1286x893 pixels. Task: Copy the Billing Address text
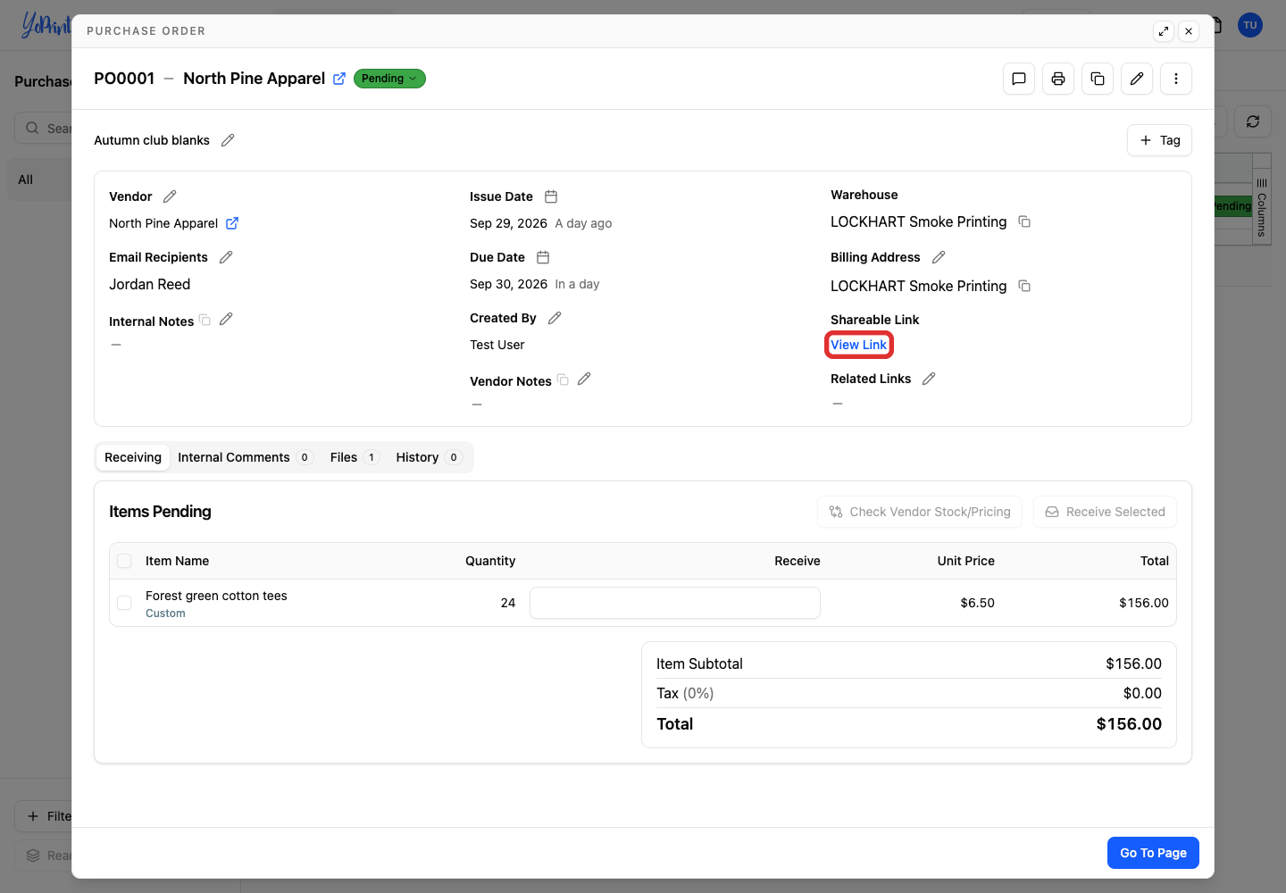(1024, 286)
